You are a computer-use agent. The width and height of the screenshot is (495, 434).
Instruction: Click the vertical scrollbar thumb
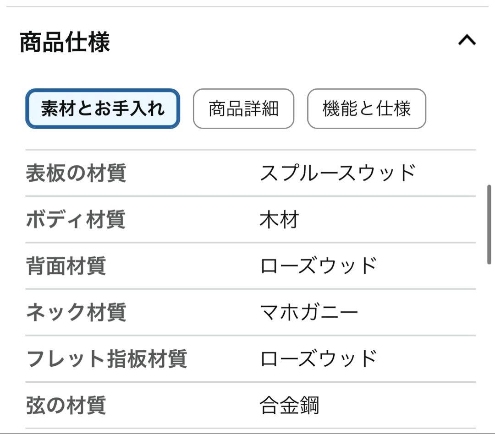pyautogui.click(x=489, y=224)
